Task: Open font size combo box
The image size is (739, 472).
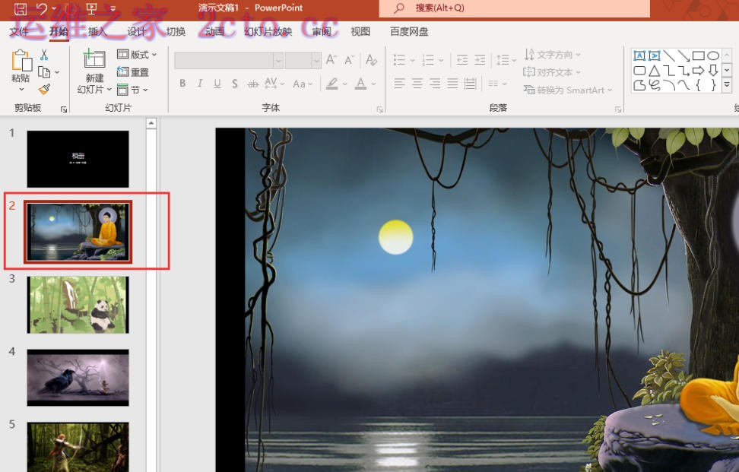Action: click(x=303, y=60)
